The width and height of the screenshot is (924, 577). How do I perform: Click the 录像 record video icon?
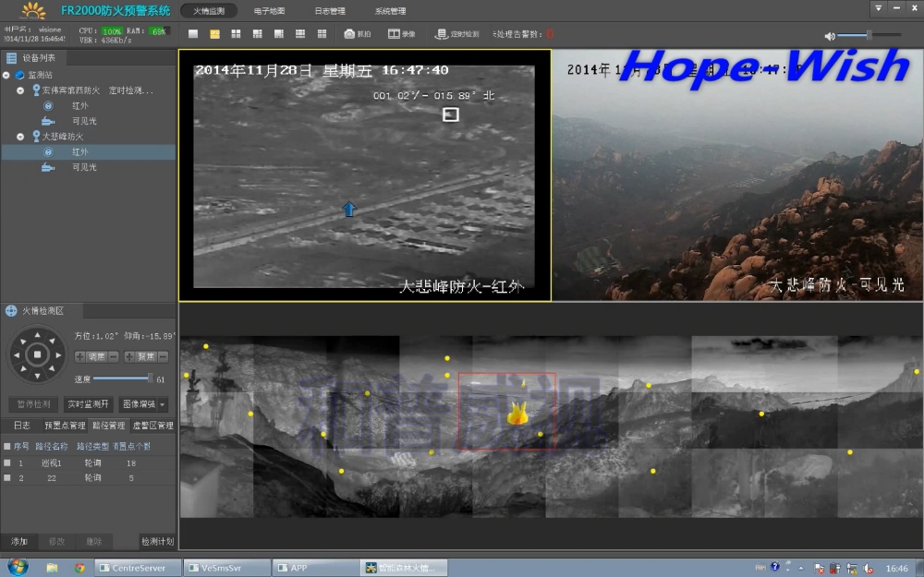click(x=401, y=34)
